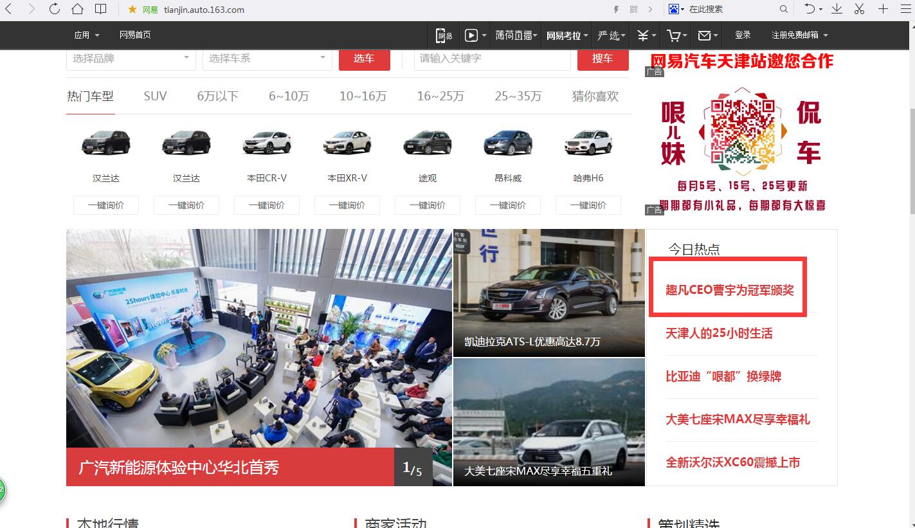
Task: Go back with the browser back arrow
Action: tap(10, 9)
